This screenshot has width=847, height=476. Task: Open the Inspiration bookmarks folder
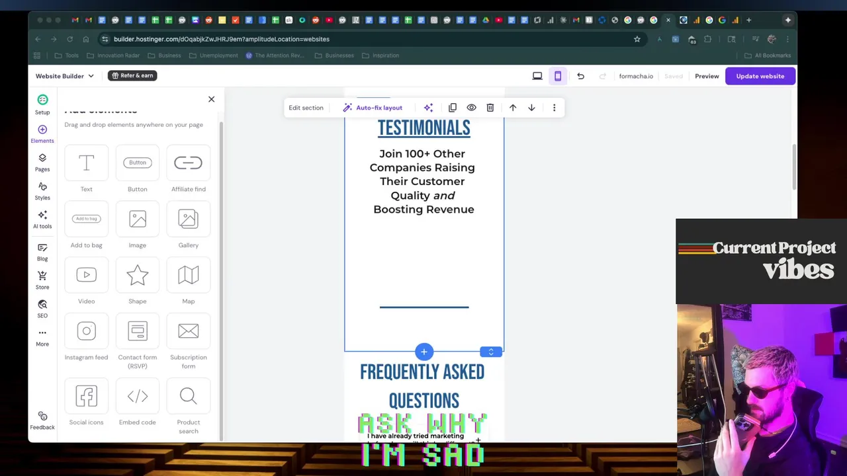click(x=380, y=56)
